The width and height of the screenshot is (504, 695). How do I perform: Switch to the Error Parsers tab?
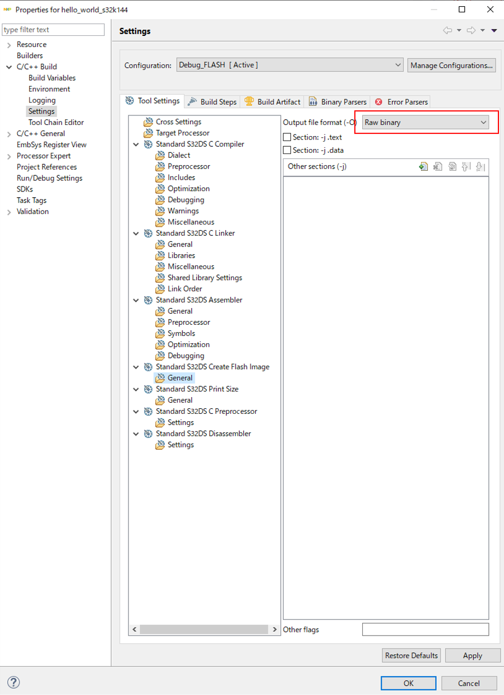(x=401, y=102)
